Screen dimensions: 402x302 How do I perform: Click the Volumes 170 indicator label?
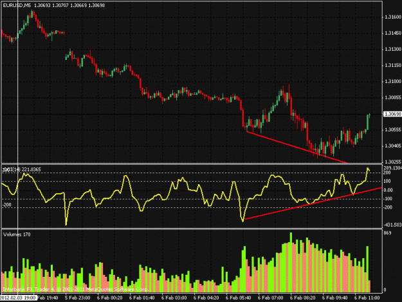[17, 234]
